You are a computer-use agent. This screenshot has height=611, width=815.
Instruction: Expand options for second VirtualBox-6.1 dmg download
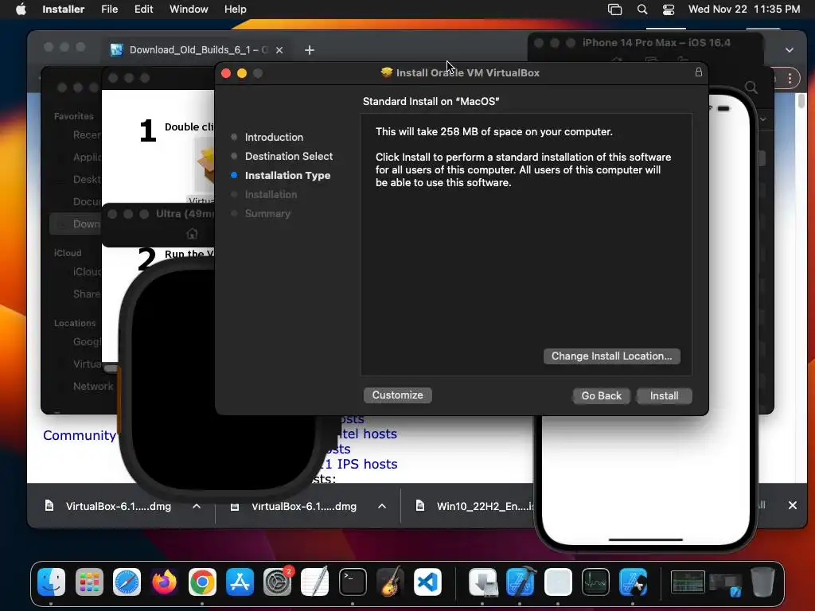[x=382, y=506]
